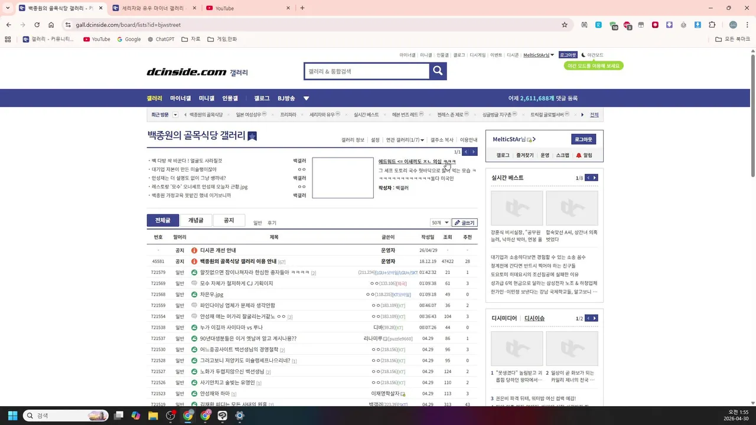Screen dimensions: 756x425
Task: Open Chrome three-dot menu
Action: point(747,25)
